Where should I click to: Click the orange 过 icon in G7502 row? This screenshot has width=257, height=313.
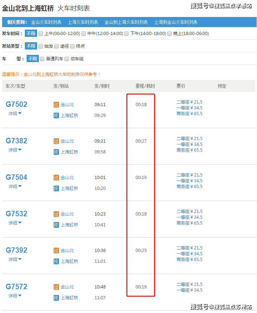[x=56, y=105]
